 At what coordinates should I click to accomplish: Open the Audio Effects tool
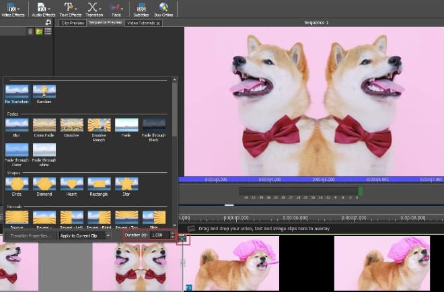click(x=43, y=9)
